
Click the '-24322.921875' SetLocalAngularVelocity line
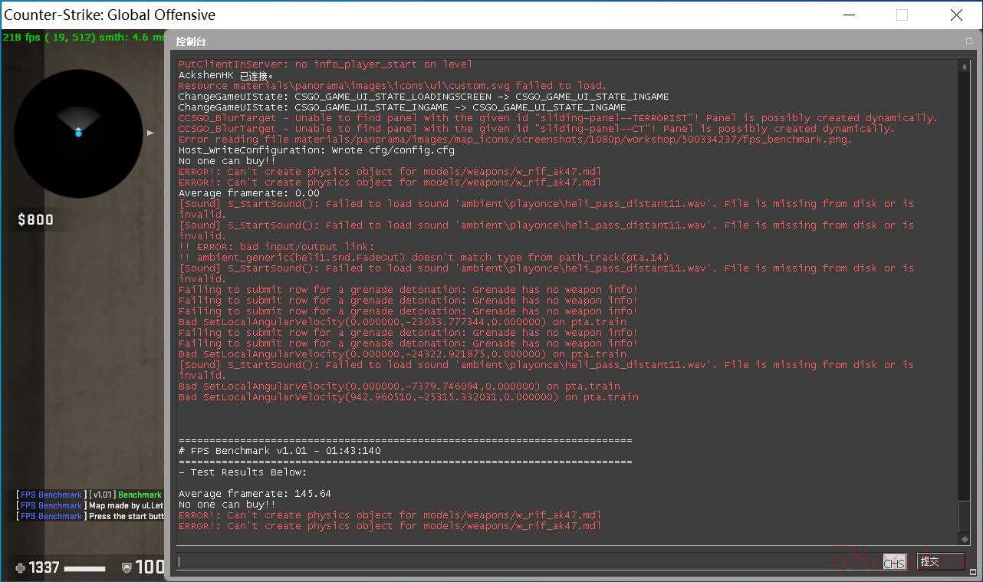pos(402,354)
